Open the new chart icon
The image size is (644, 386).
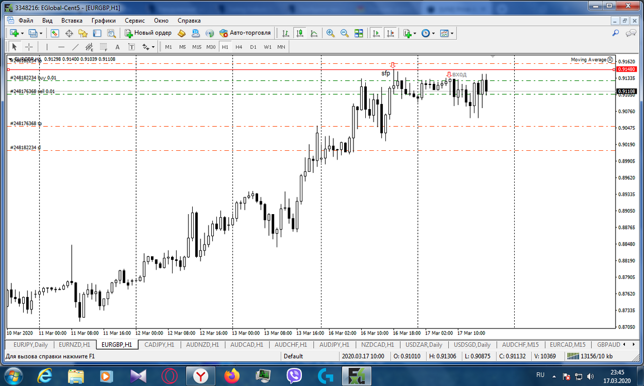pyautogui.click(x=14, y=33)
